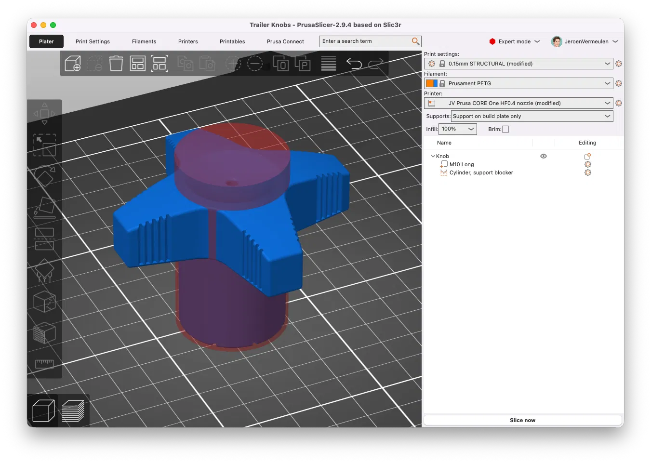Click the Add model toolbar icon
The image size is (651, 463).
click(x=73, y=64)
